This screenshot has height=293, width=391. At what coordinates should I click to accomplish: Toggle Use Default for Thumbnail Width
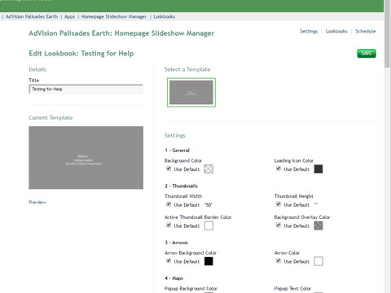click(169, 204)
